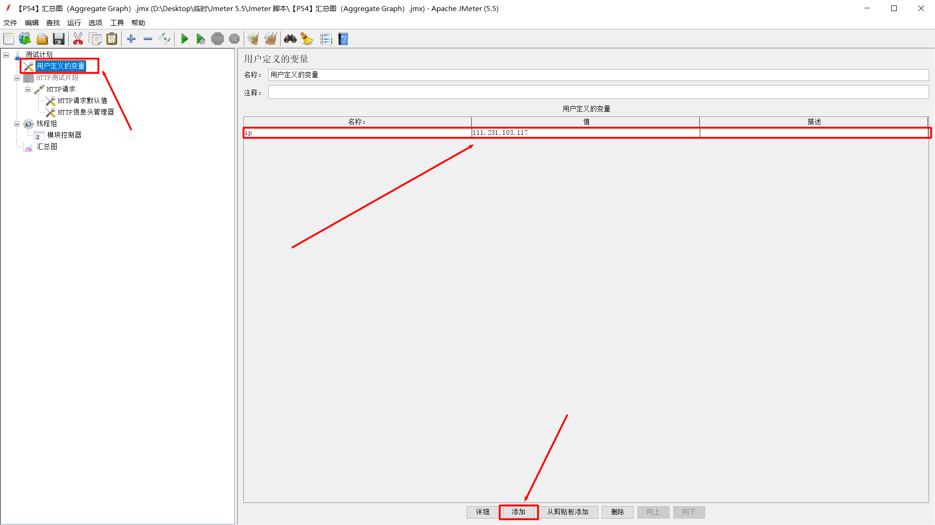Viewport: 935px width, 525px height.
Task: Open Search with the binoculars icon
Action: click(290, 39)
